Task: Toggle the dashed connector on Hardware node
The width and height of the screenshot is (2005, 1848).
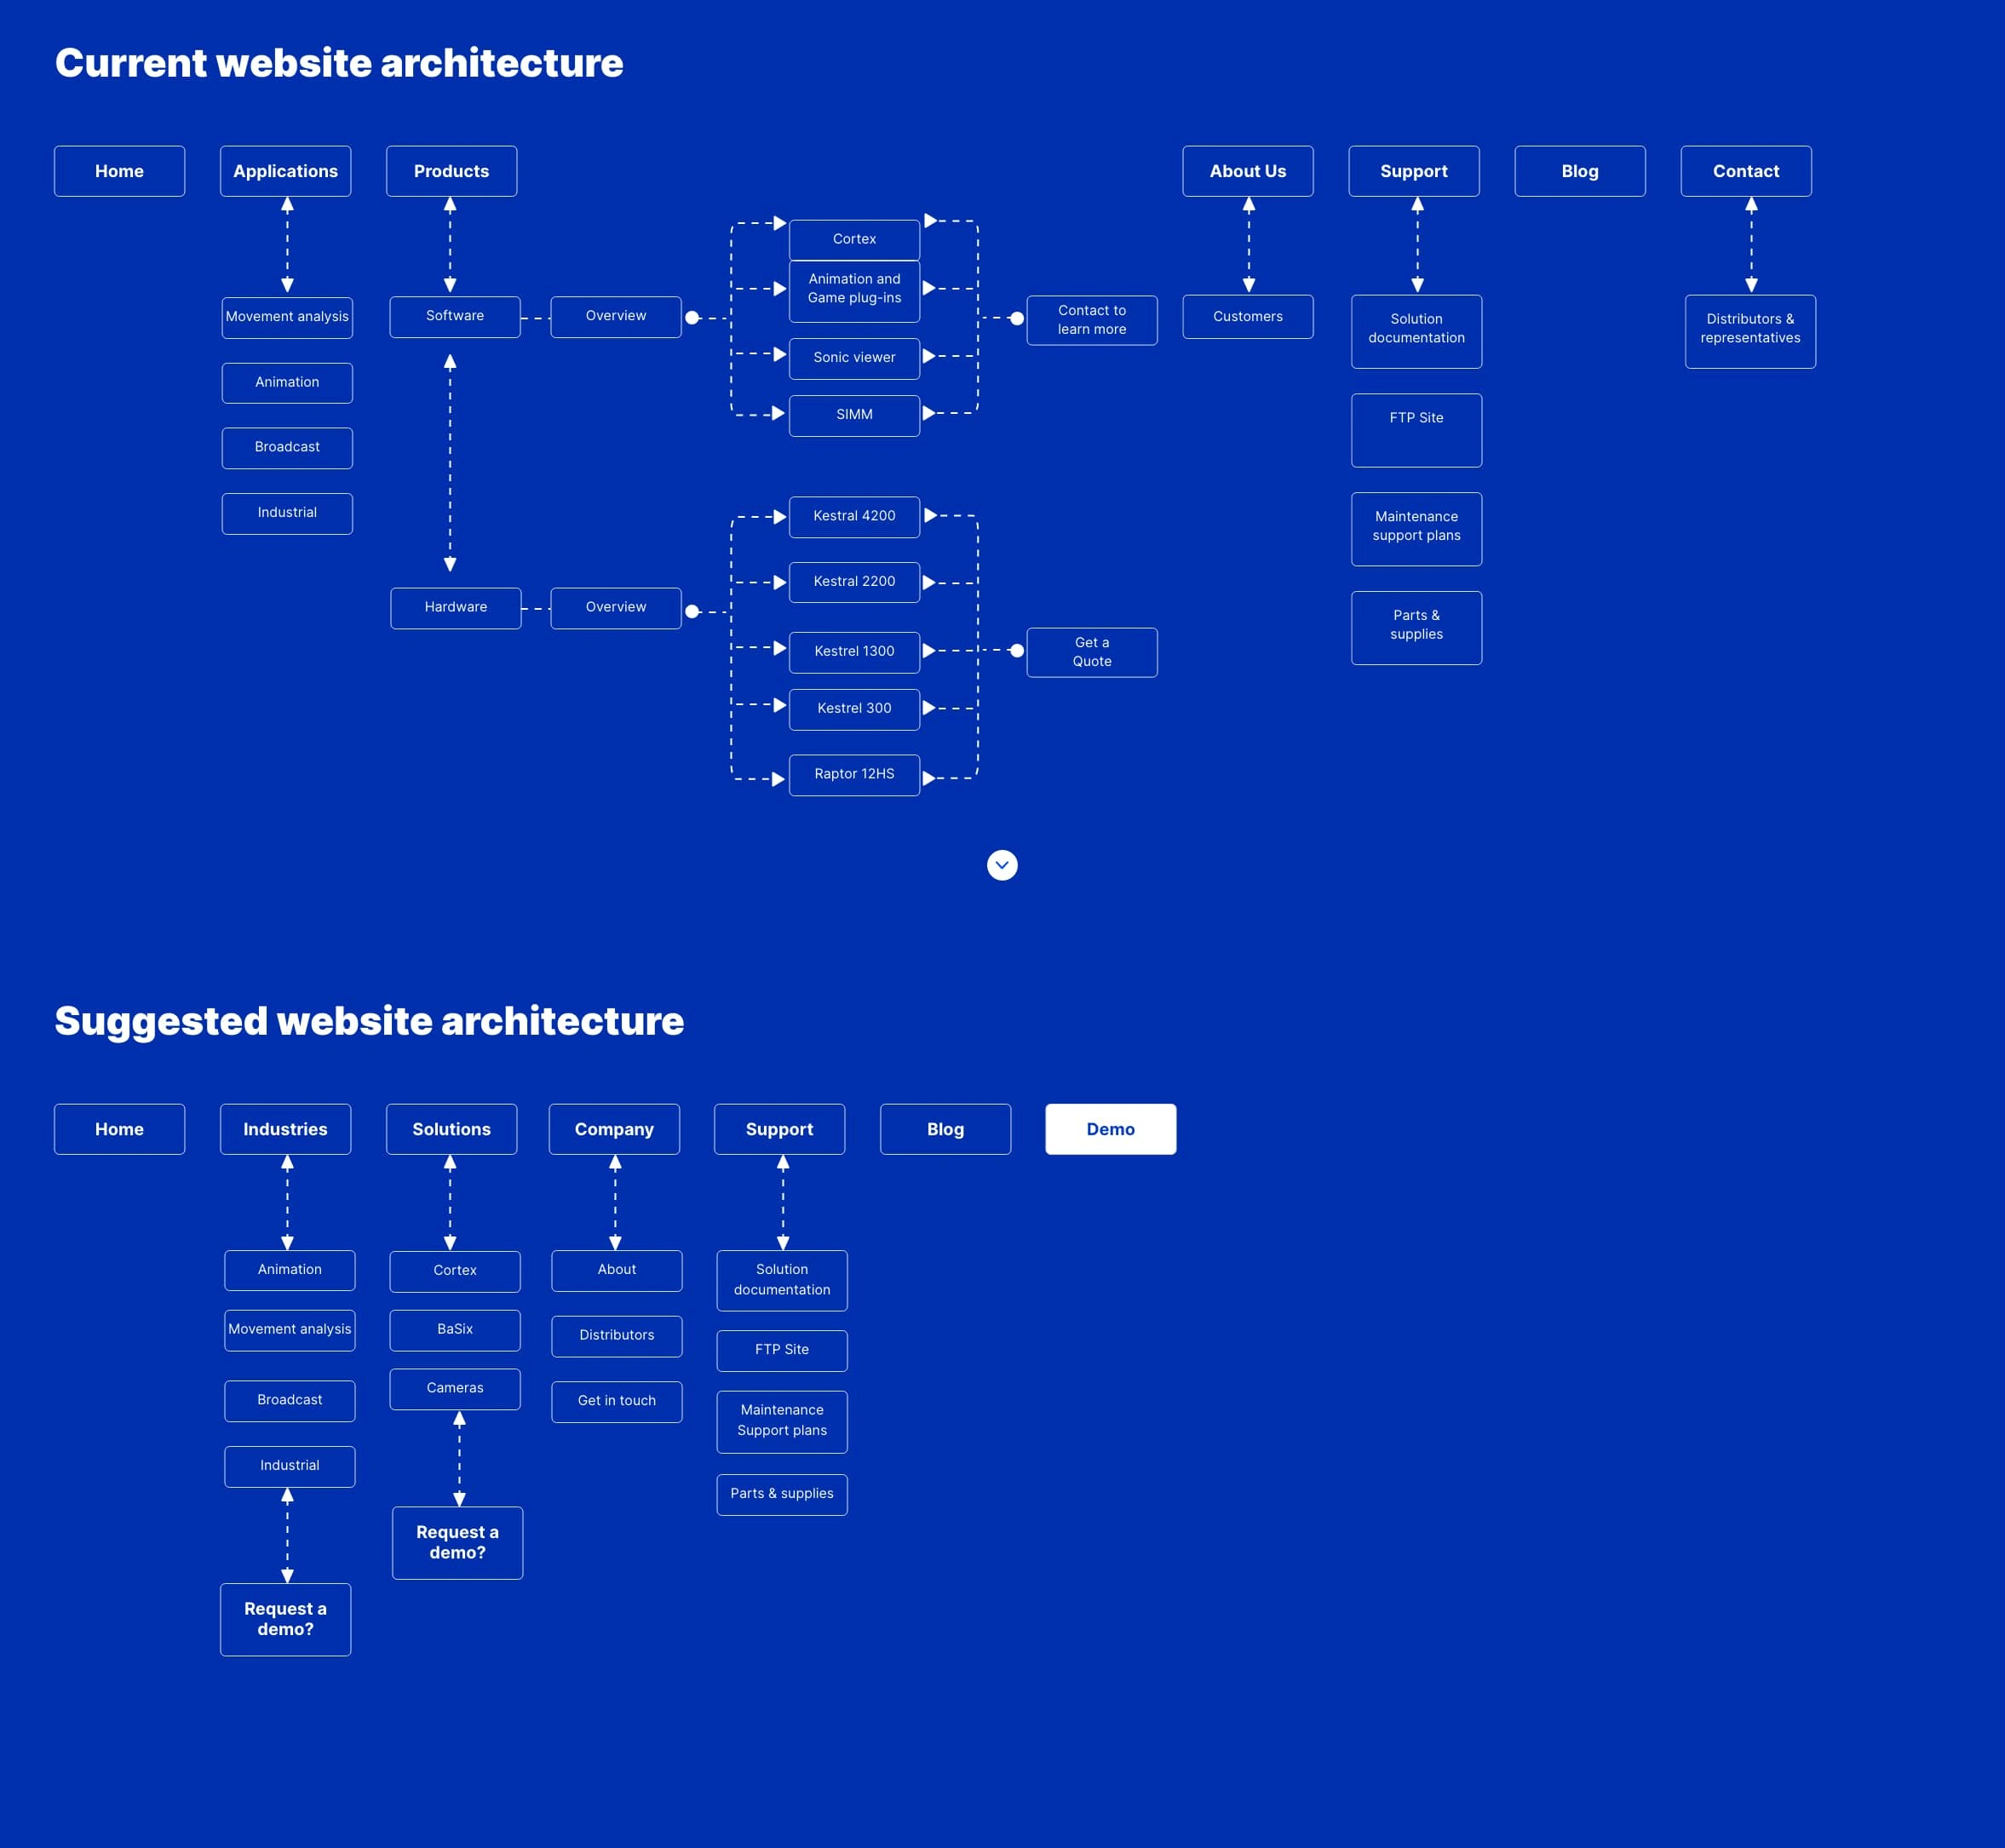Action: coord(534,608)
